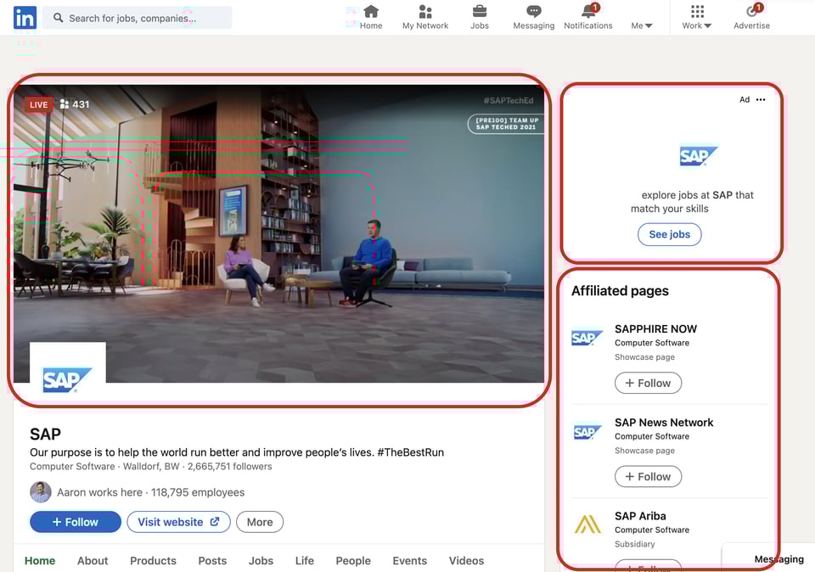Viewport: 815px width, 572px height.
Task: Open the Work apps grid icon
Action: pos(698,11)
